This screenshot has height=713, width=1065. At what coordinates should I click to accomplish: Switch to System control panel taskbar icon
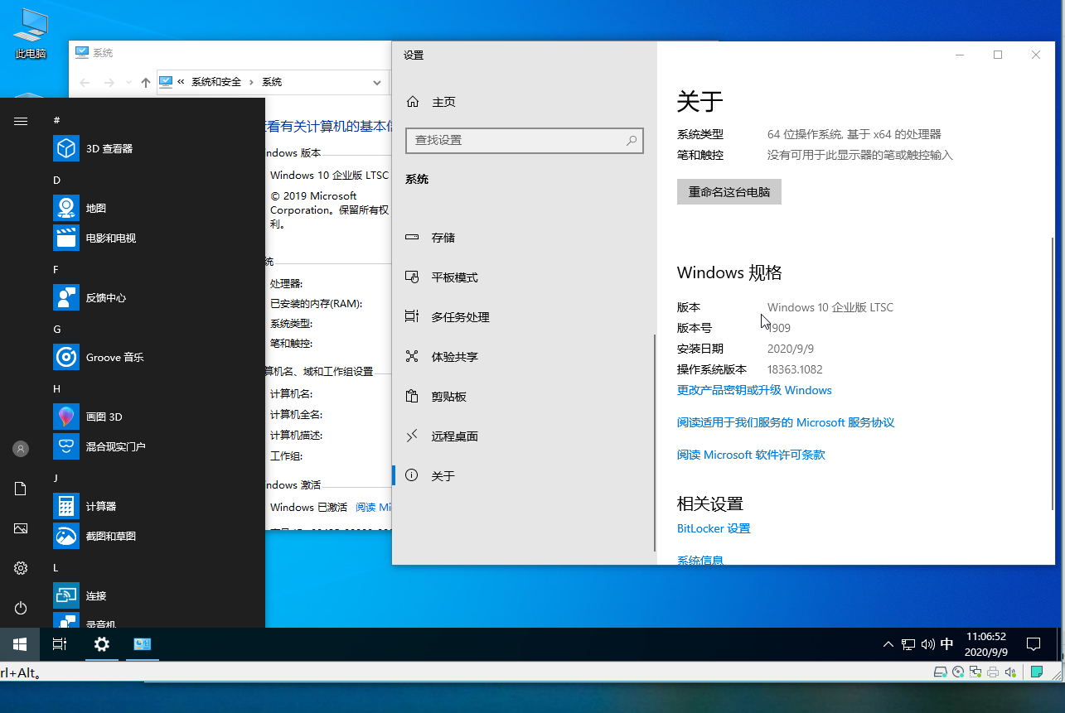[143, 644]
